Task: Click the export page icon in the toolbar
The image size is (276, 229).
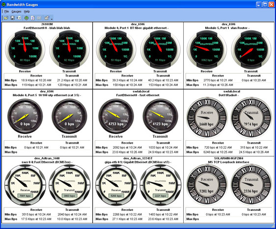Action: tap(19, 18)
